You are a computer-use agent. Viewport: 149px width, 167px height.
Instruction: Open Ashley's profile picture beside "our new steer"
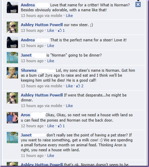tap(12, 27)
